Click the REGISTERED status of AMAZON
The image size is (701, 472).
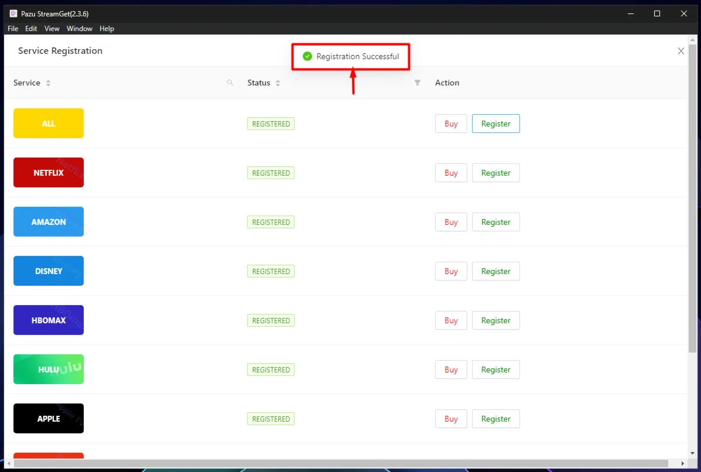pyautogui.click(x=271, y=222)
